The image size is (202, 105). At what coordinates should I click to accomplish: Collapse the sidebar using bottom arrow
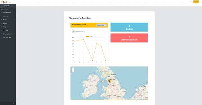click(x=14, y=104)
